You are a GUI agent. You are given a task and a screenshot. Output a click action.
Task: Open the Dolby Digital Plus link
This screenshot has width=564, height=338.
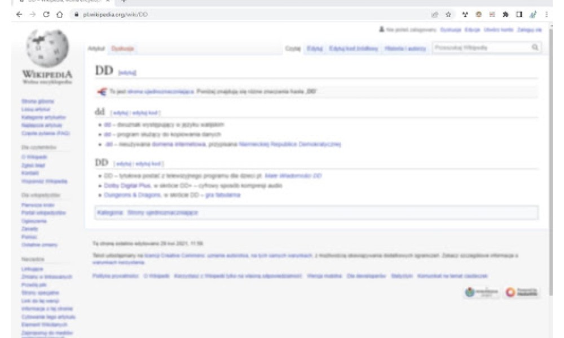click(x=127, y=185)
